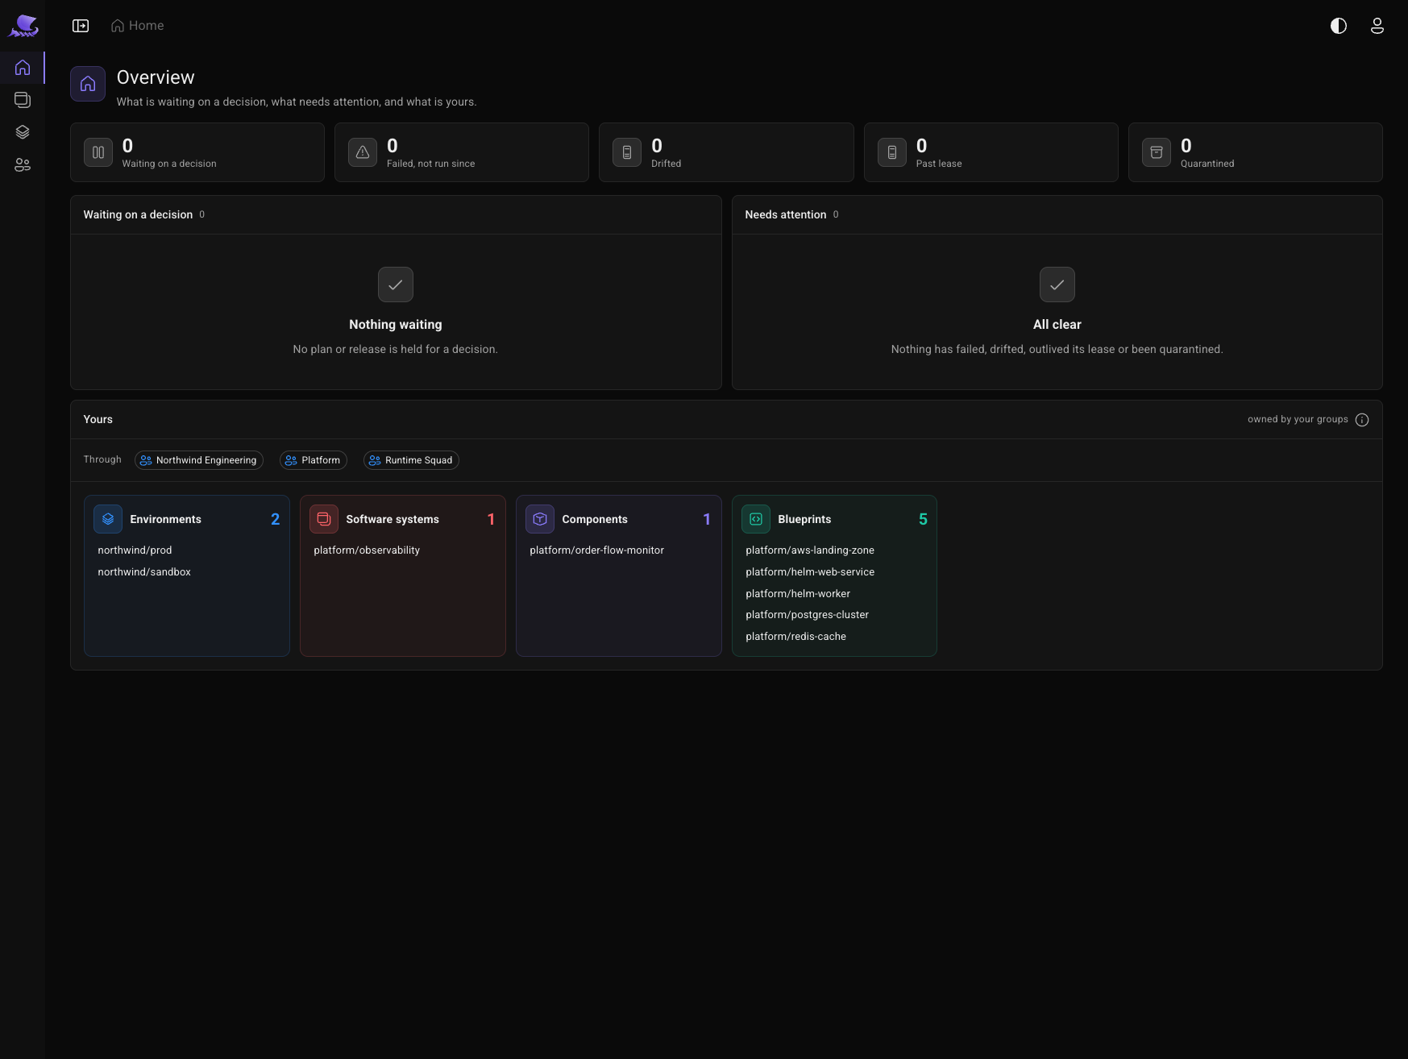The width and height of the screenshot is (1408, 1059).
Task: Click the Environments card layers icon
Action: tap(108, 519)
